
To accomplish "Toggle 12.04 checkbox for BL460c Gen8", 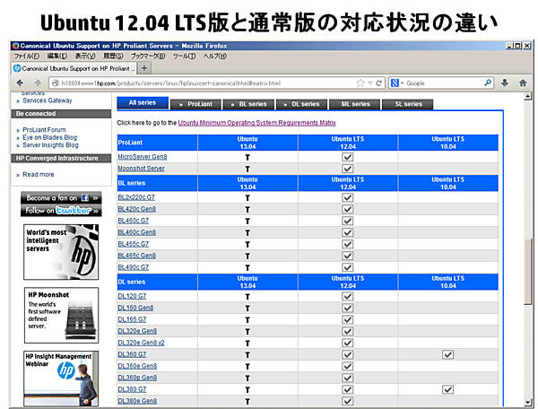I will tap(348, 232).
